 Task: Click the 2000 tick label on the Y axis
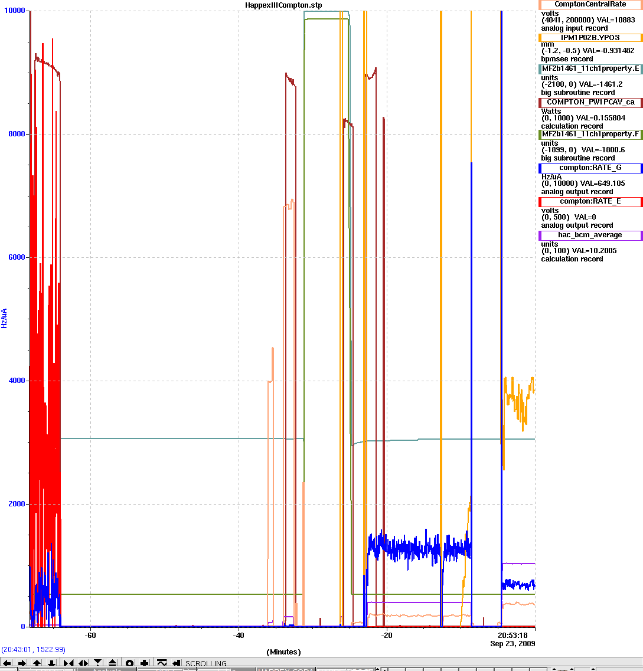click(x=17, y=503)
